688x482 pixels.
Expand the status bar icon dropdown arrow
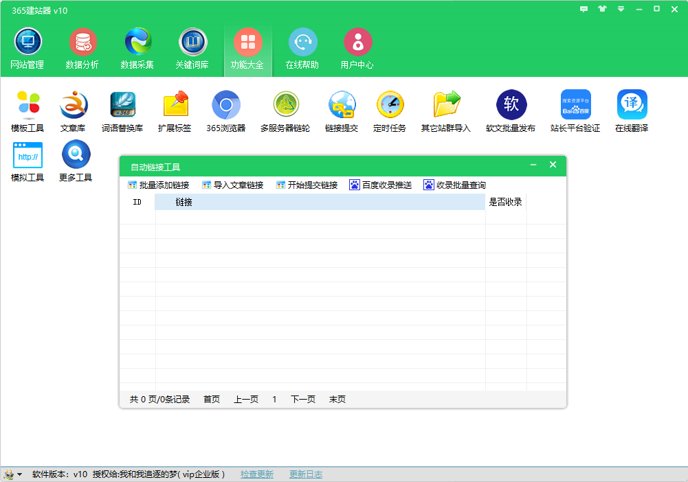tap(19, 474)
